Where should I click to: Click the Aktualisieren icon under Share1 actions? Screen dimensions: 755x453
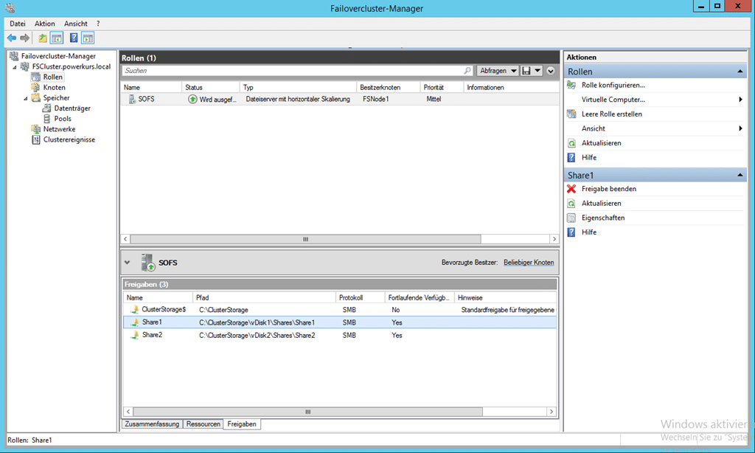tap(571, 204)
